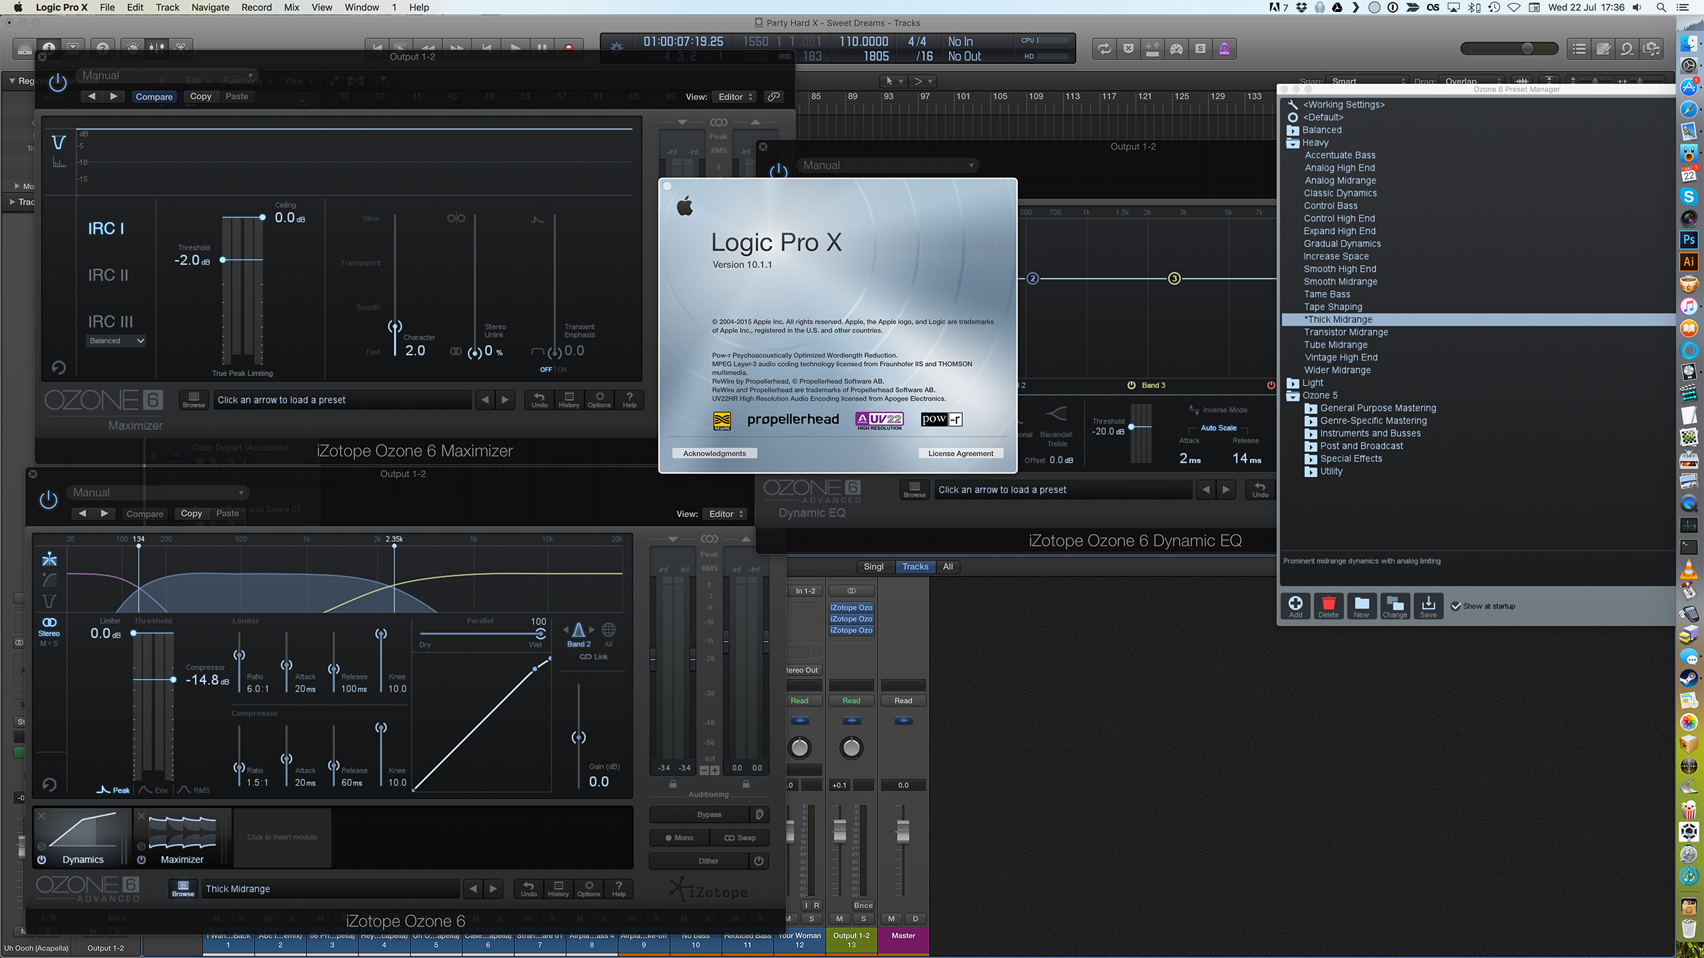Open the Window menu
The height and width of the screenshot is (958, 1704).
point(361,7)
